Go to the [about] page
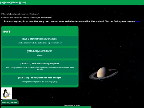The height and width of the screenshot is (108, 144). [x=8, y=2]
